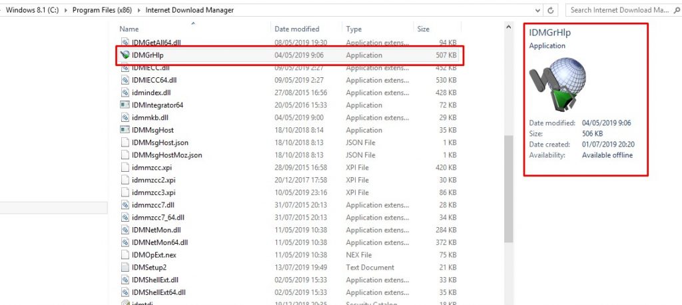682x305 pixels.
Task: Sort files by the Size column
Action: pyautogui.click(x=423, y=29)
